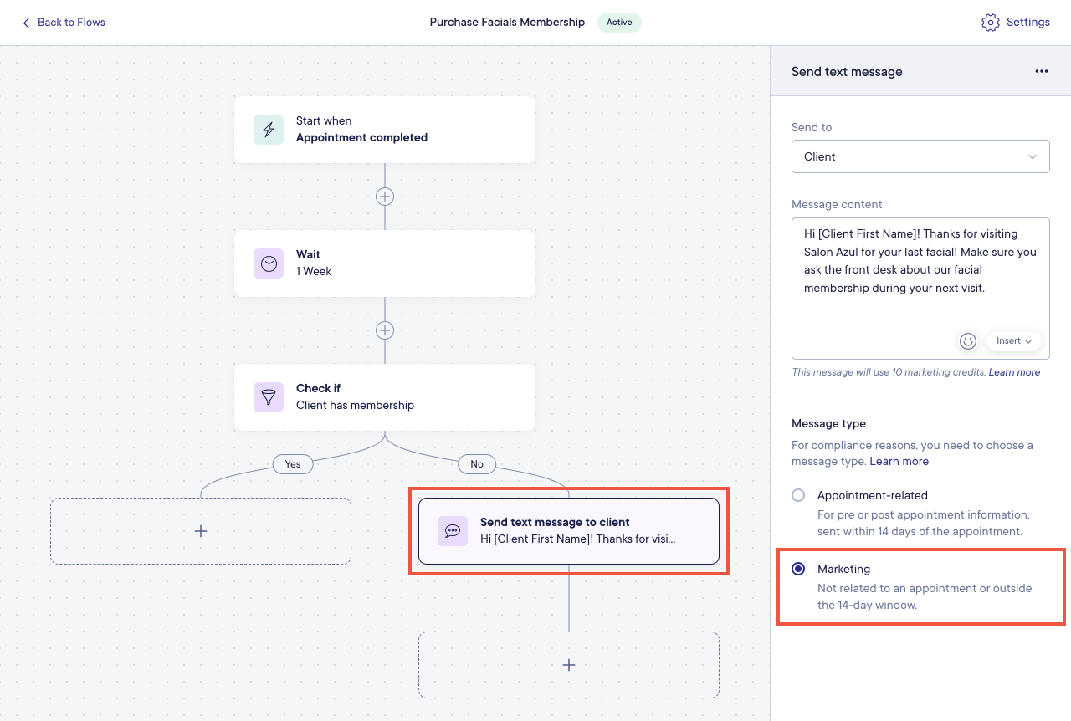
Task: Select the lightning bolt trigger icon
Action: 269,130
